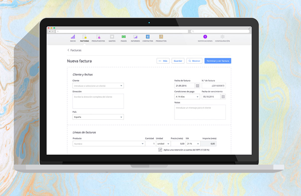Viewport: 301px width, 196px height.
Task: Open the Más options button
Action: tap(163, 61)
